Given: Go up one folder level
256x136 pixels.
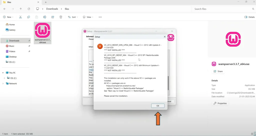Looking at the screenshot, I should (21, 9).
